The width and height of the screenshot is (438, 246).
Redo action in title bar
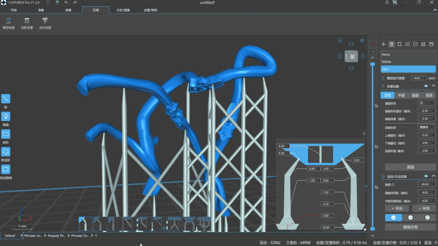[x=75, y=3]
